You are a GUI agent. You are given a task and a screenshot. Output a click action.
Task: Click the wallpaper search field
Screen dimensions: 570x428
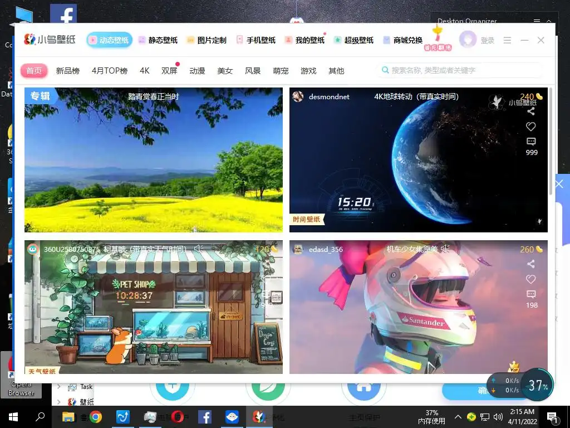coord(460,70)
